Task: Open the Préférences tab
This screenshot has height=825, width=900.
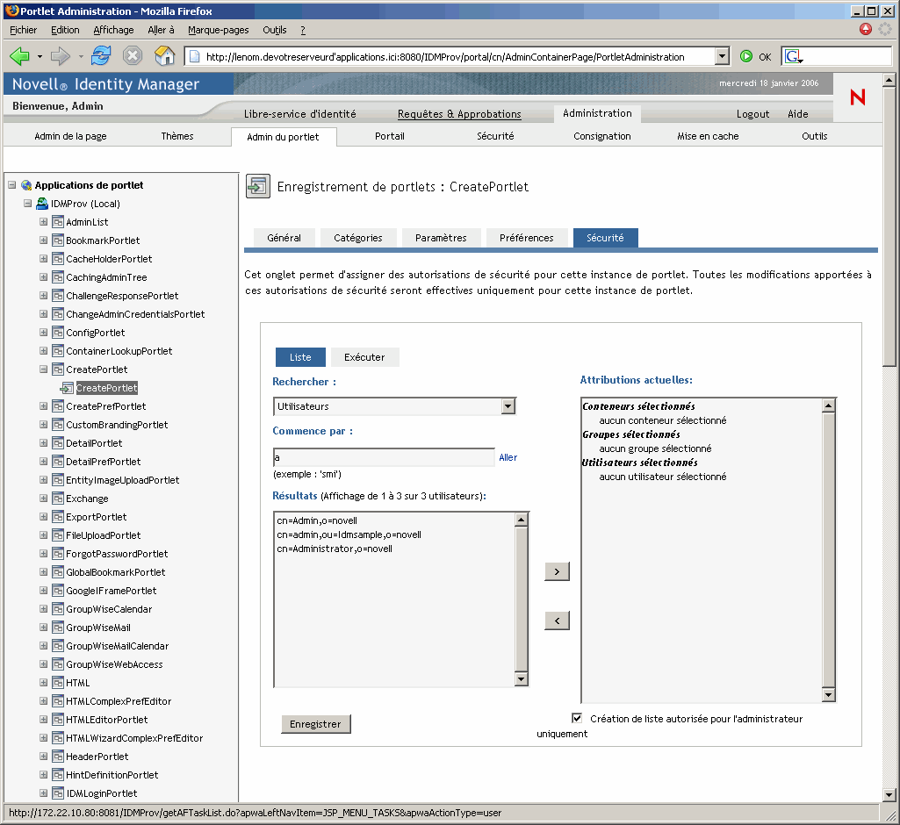Action: (526, 238)
